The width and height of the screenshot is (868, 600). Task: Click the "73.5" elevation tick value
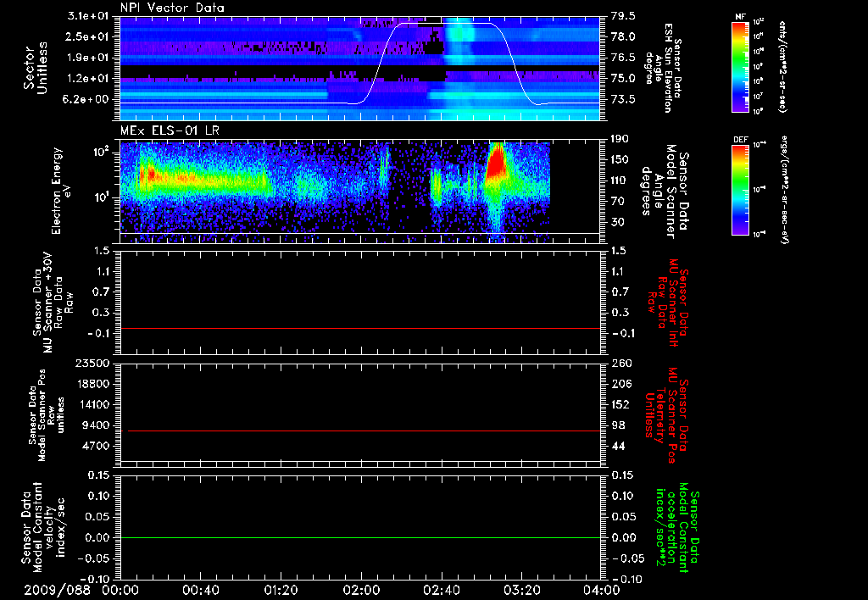(623, 100)
